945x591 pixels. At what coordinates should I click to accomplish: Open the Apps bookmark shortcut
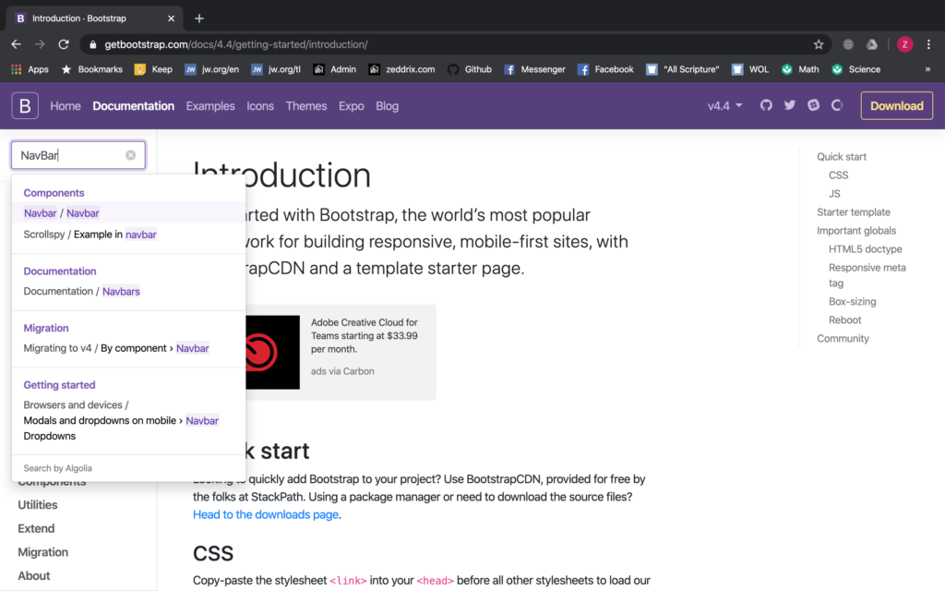click(30, 69)
